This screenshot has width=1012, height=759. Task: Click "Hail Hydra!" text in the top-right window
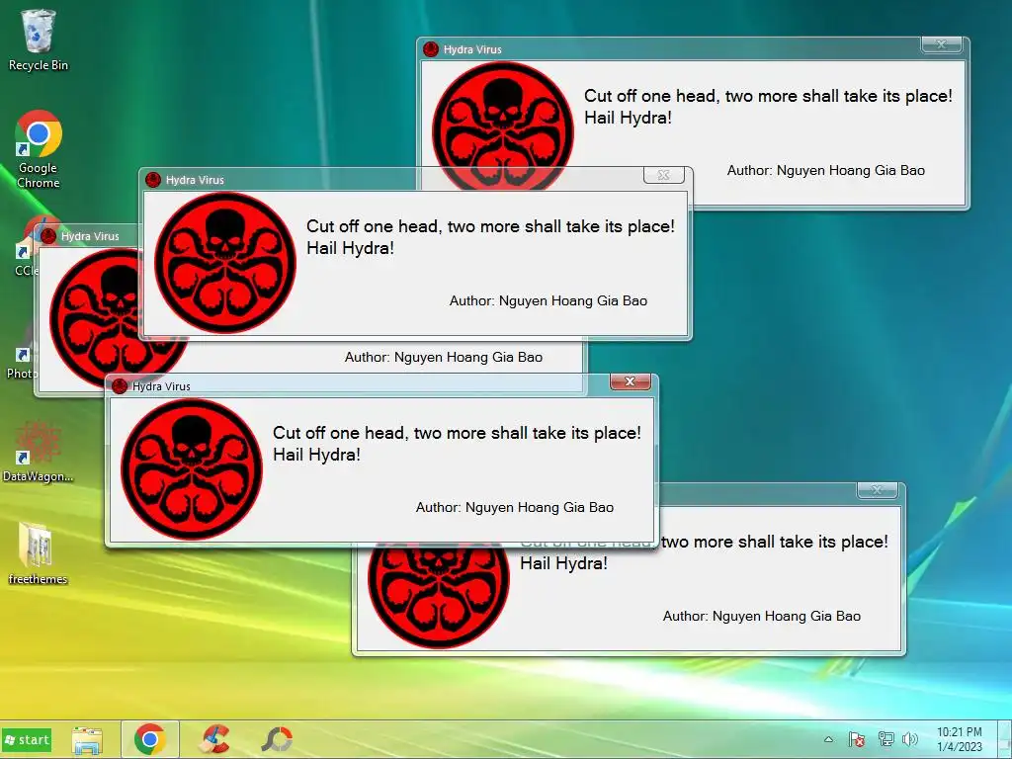[x=628, y=118]
